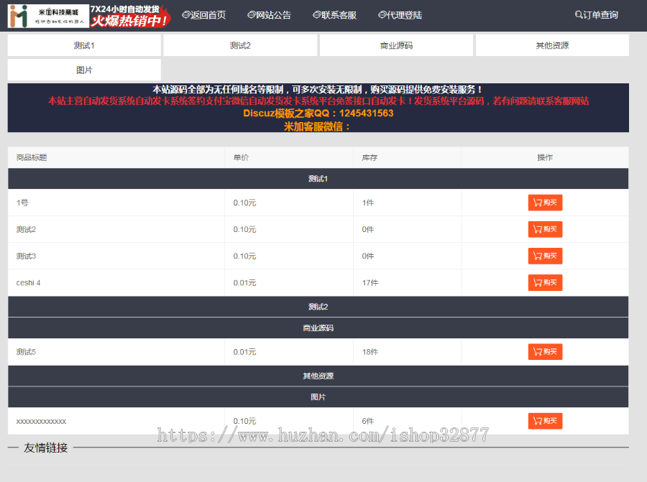The image size is (647, 482).
Task: Click the 友情链接 section heading
Action: point(46,448)
